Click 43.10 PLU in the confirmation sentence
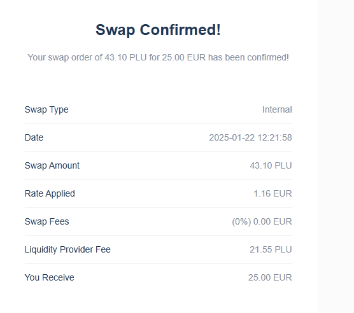 click(x=125, y=57)
